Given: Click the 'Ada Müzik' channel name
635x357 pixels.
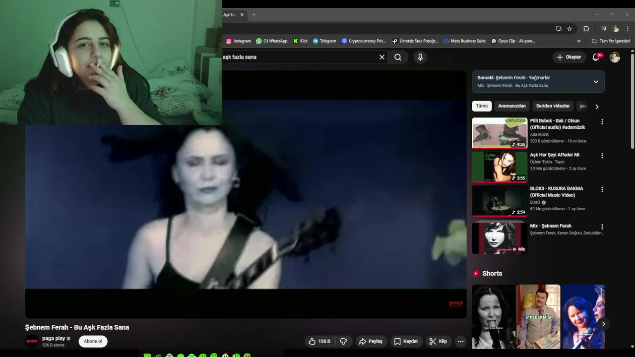Looking at the screenshot, I should pyautogui.click(x=539, y=134).
